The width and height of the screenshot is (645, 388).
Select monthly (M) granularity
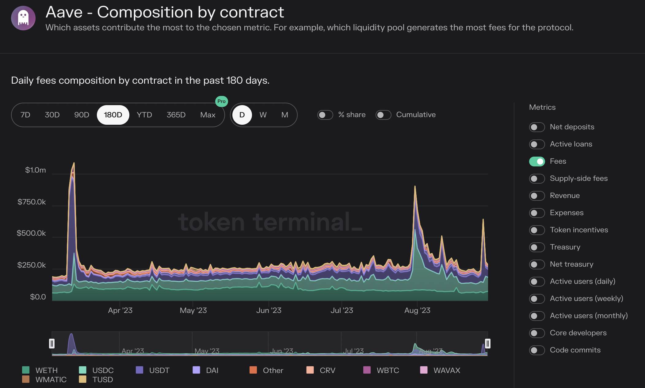[285, 115]
